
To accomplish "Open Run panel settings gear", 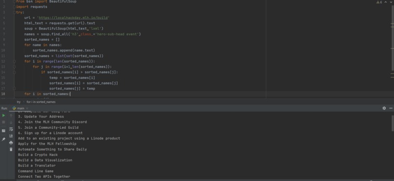I will click(384, 108).
